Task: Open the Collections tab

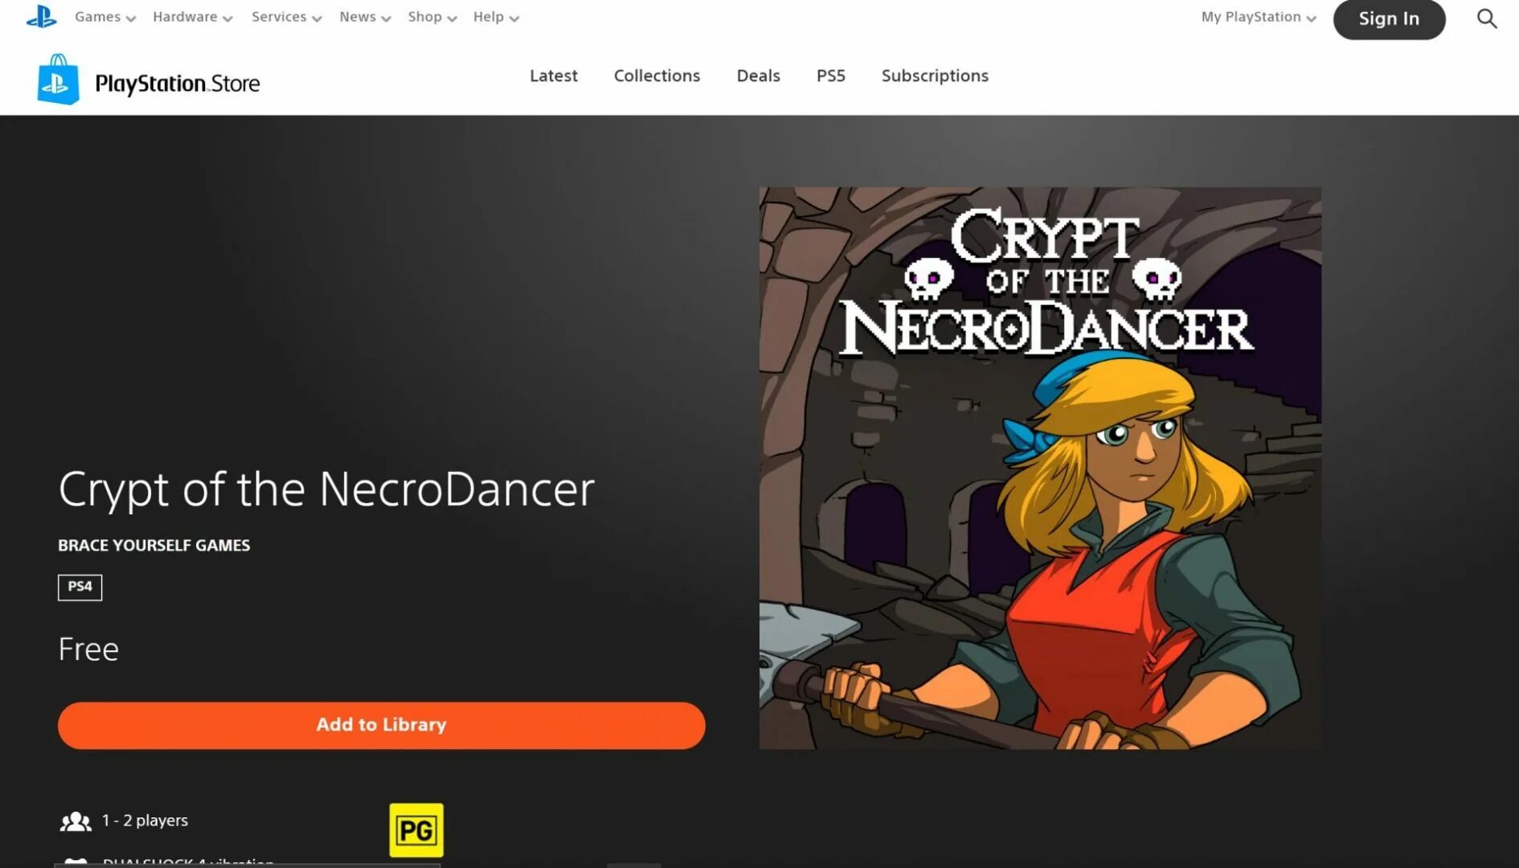Action: click(657, 76)
